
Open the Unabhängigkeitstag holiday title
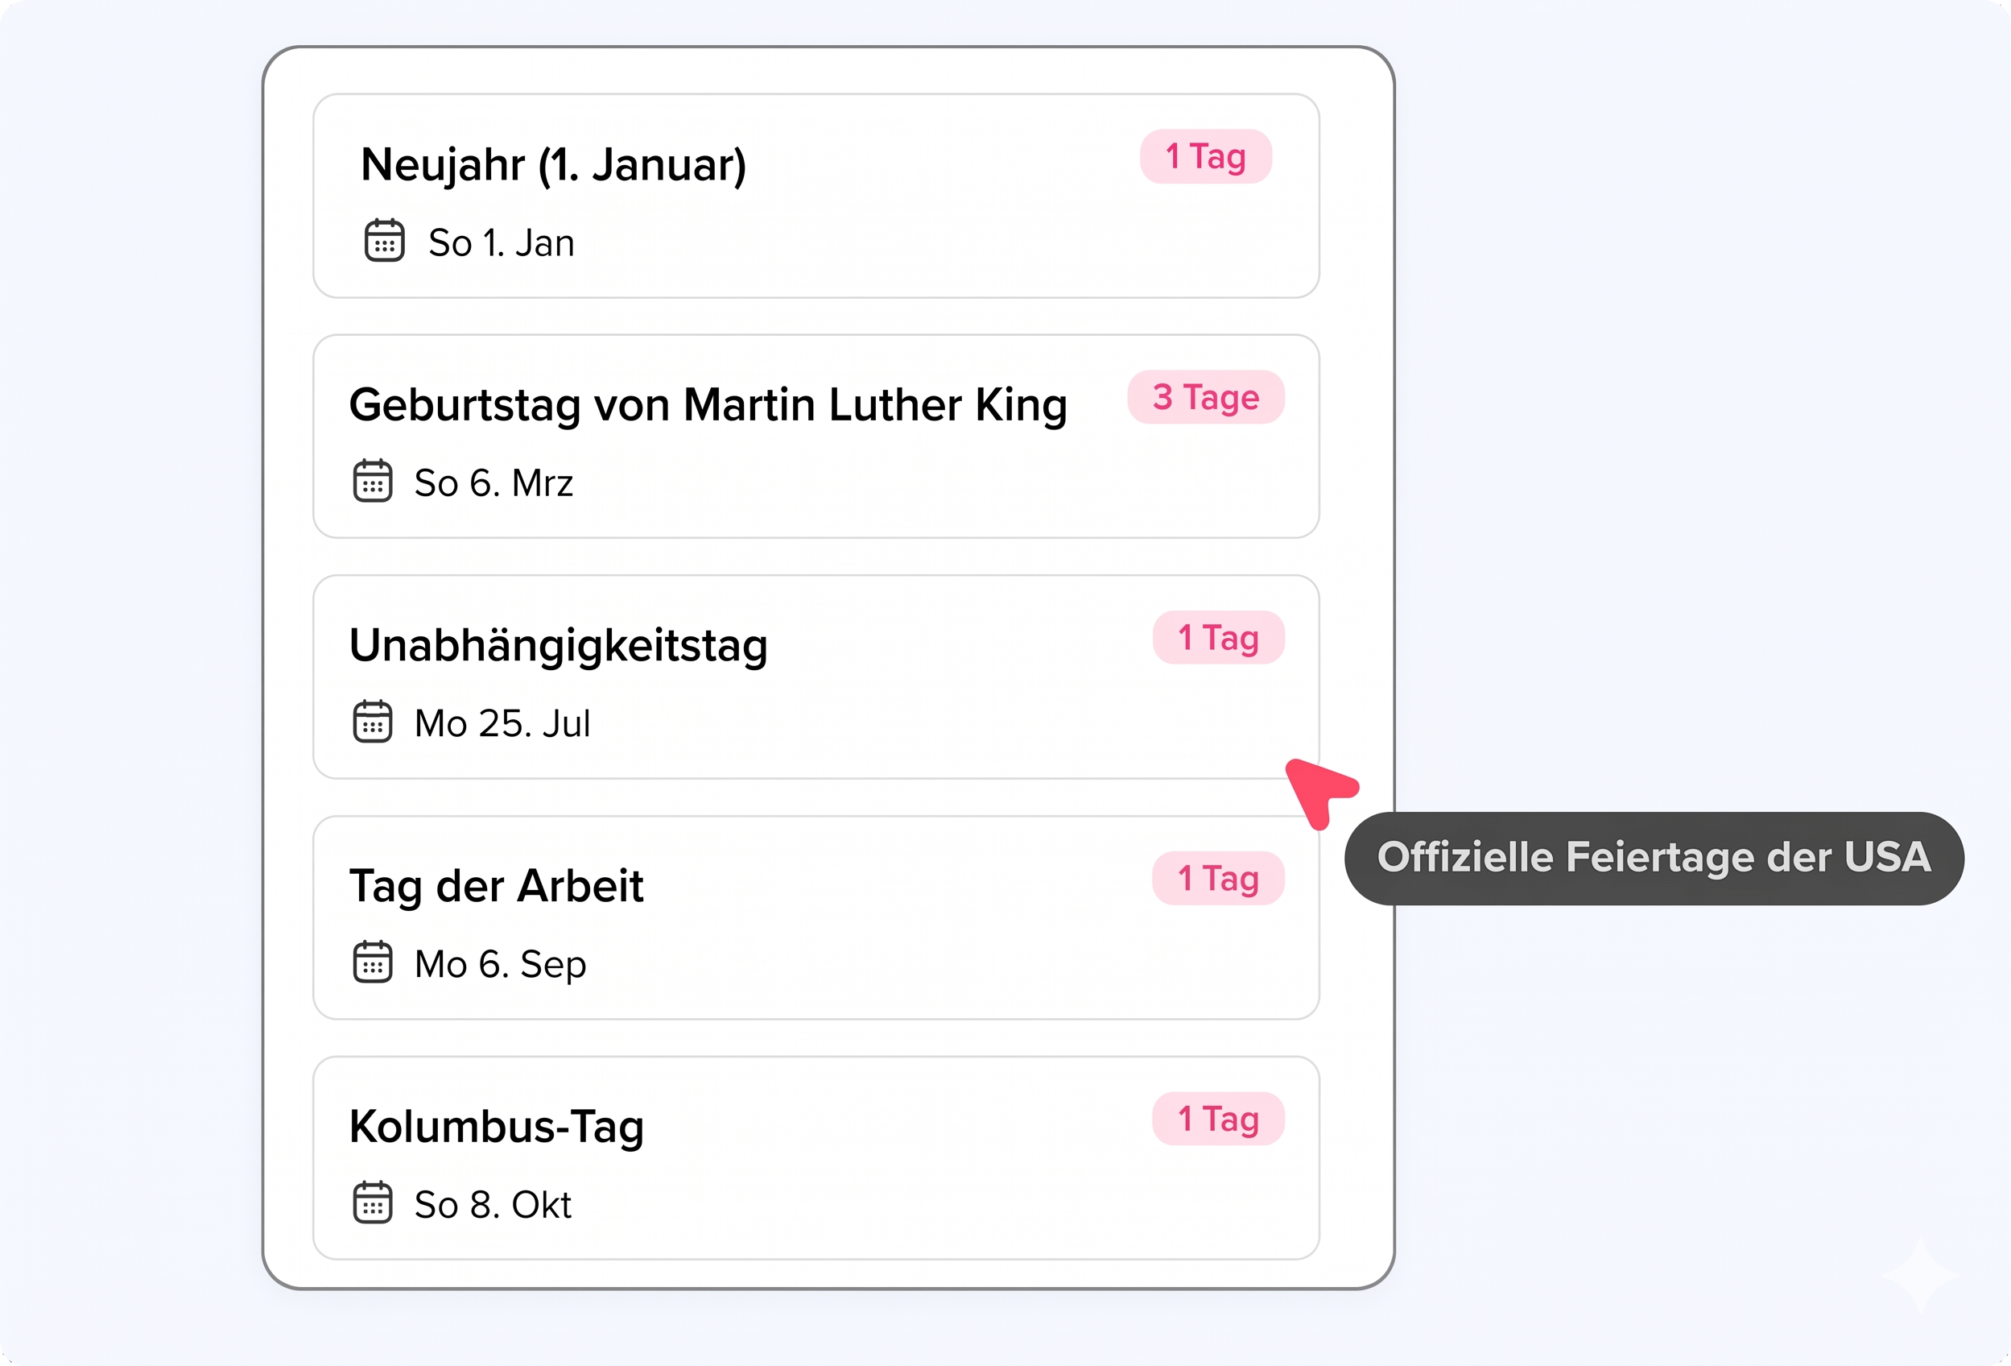coord(558,646)
